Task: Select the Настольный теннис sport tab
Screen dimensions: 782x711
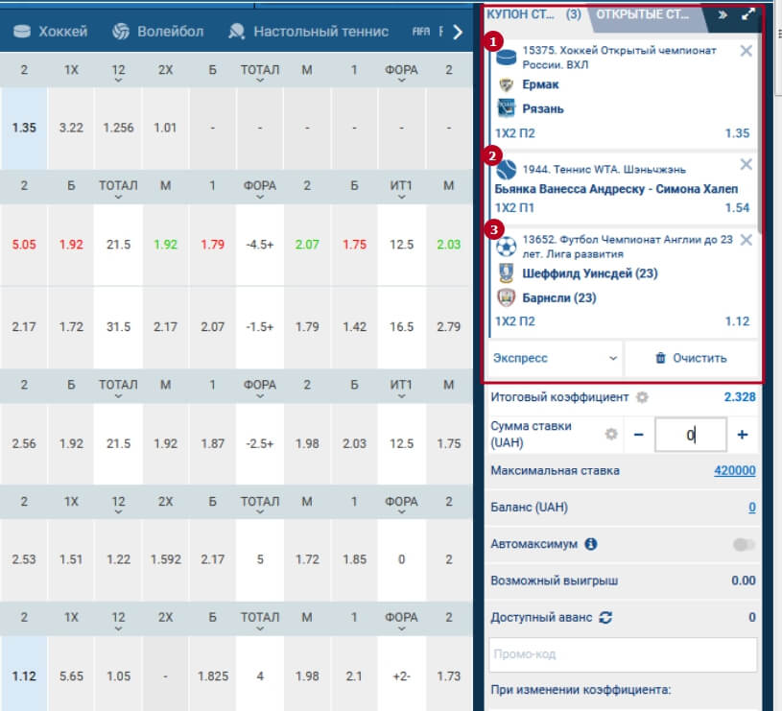Action: pos(309,32)
